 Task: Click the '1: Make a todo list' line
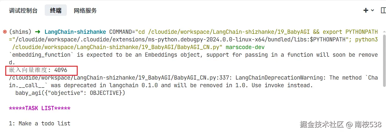click(x=40, y=124)
